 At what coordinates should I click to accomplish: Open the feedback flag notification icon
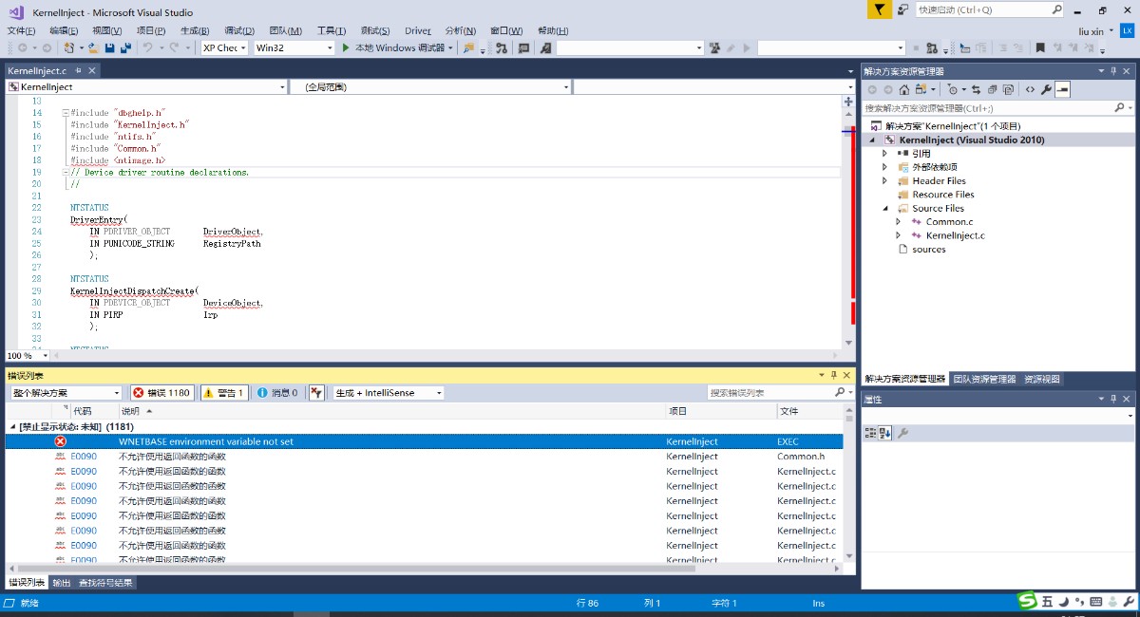click(x=880, y=9)
